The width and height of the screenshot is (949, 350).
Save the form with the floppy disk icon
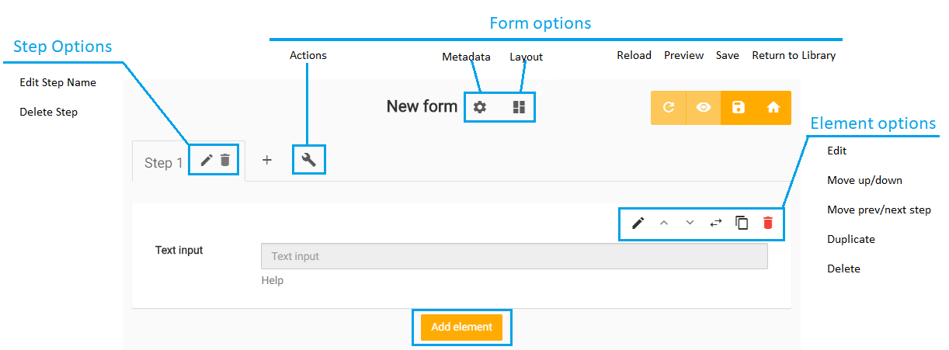coord(739,108)
